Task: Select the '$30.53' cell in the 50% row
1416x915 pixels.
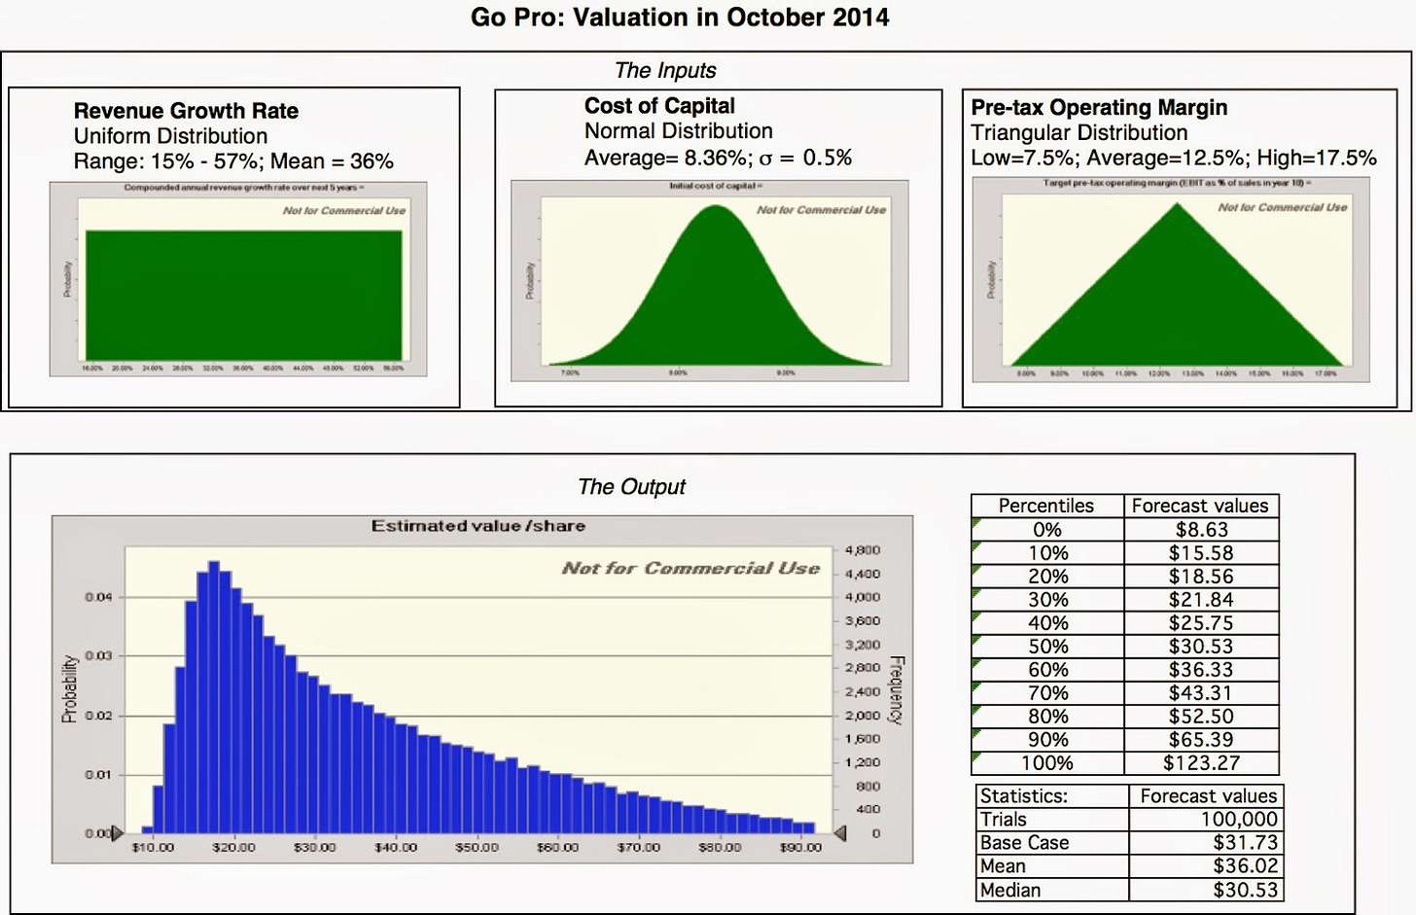Action: (1201, 646)
